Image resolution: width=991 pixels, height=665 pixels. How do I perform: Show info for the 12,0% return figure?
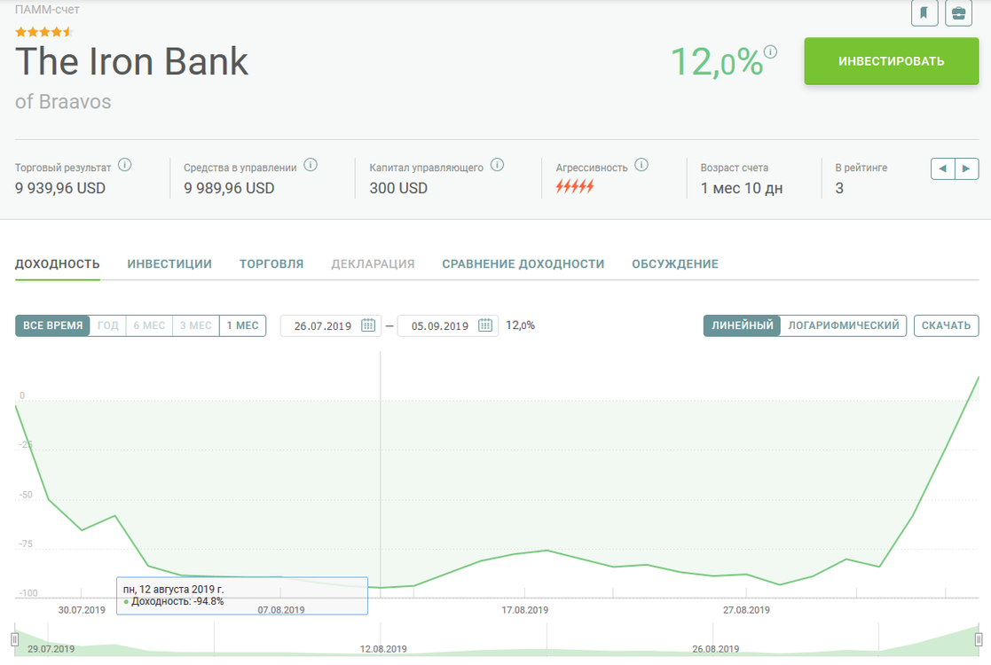pos(770,51)
